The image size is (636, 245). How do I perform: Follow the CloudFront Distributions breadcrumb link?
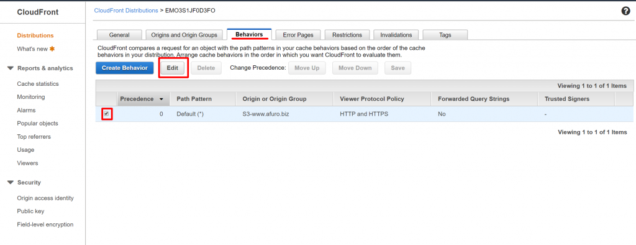coord(126,11)
